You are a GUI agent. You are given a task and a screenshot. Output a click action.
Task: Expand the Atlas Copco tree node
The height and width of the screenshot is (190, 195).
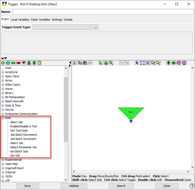(x=3, y=85)
